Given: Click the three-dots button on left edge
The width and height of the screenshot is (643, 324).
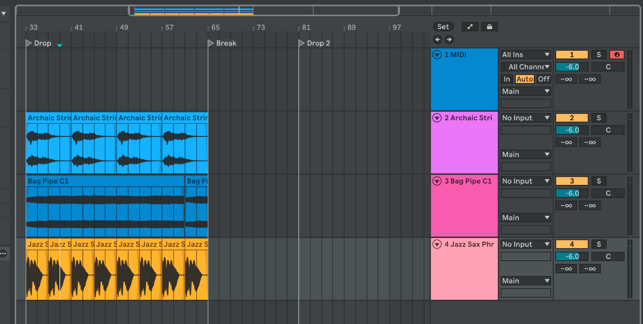Looking at the screenshot, I should tap(3, 254).
